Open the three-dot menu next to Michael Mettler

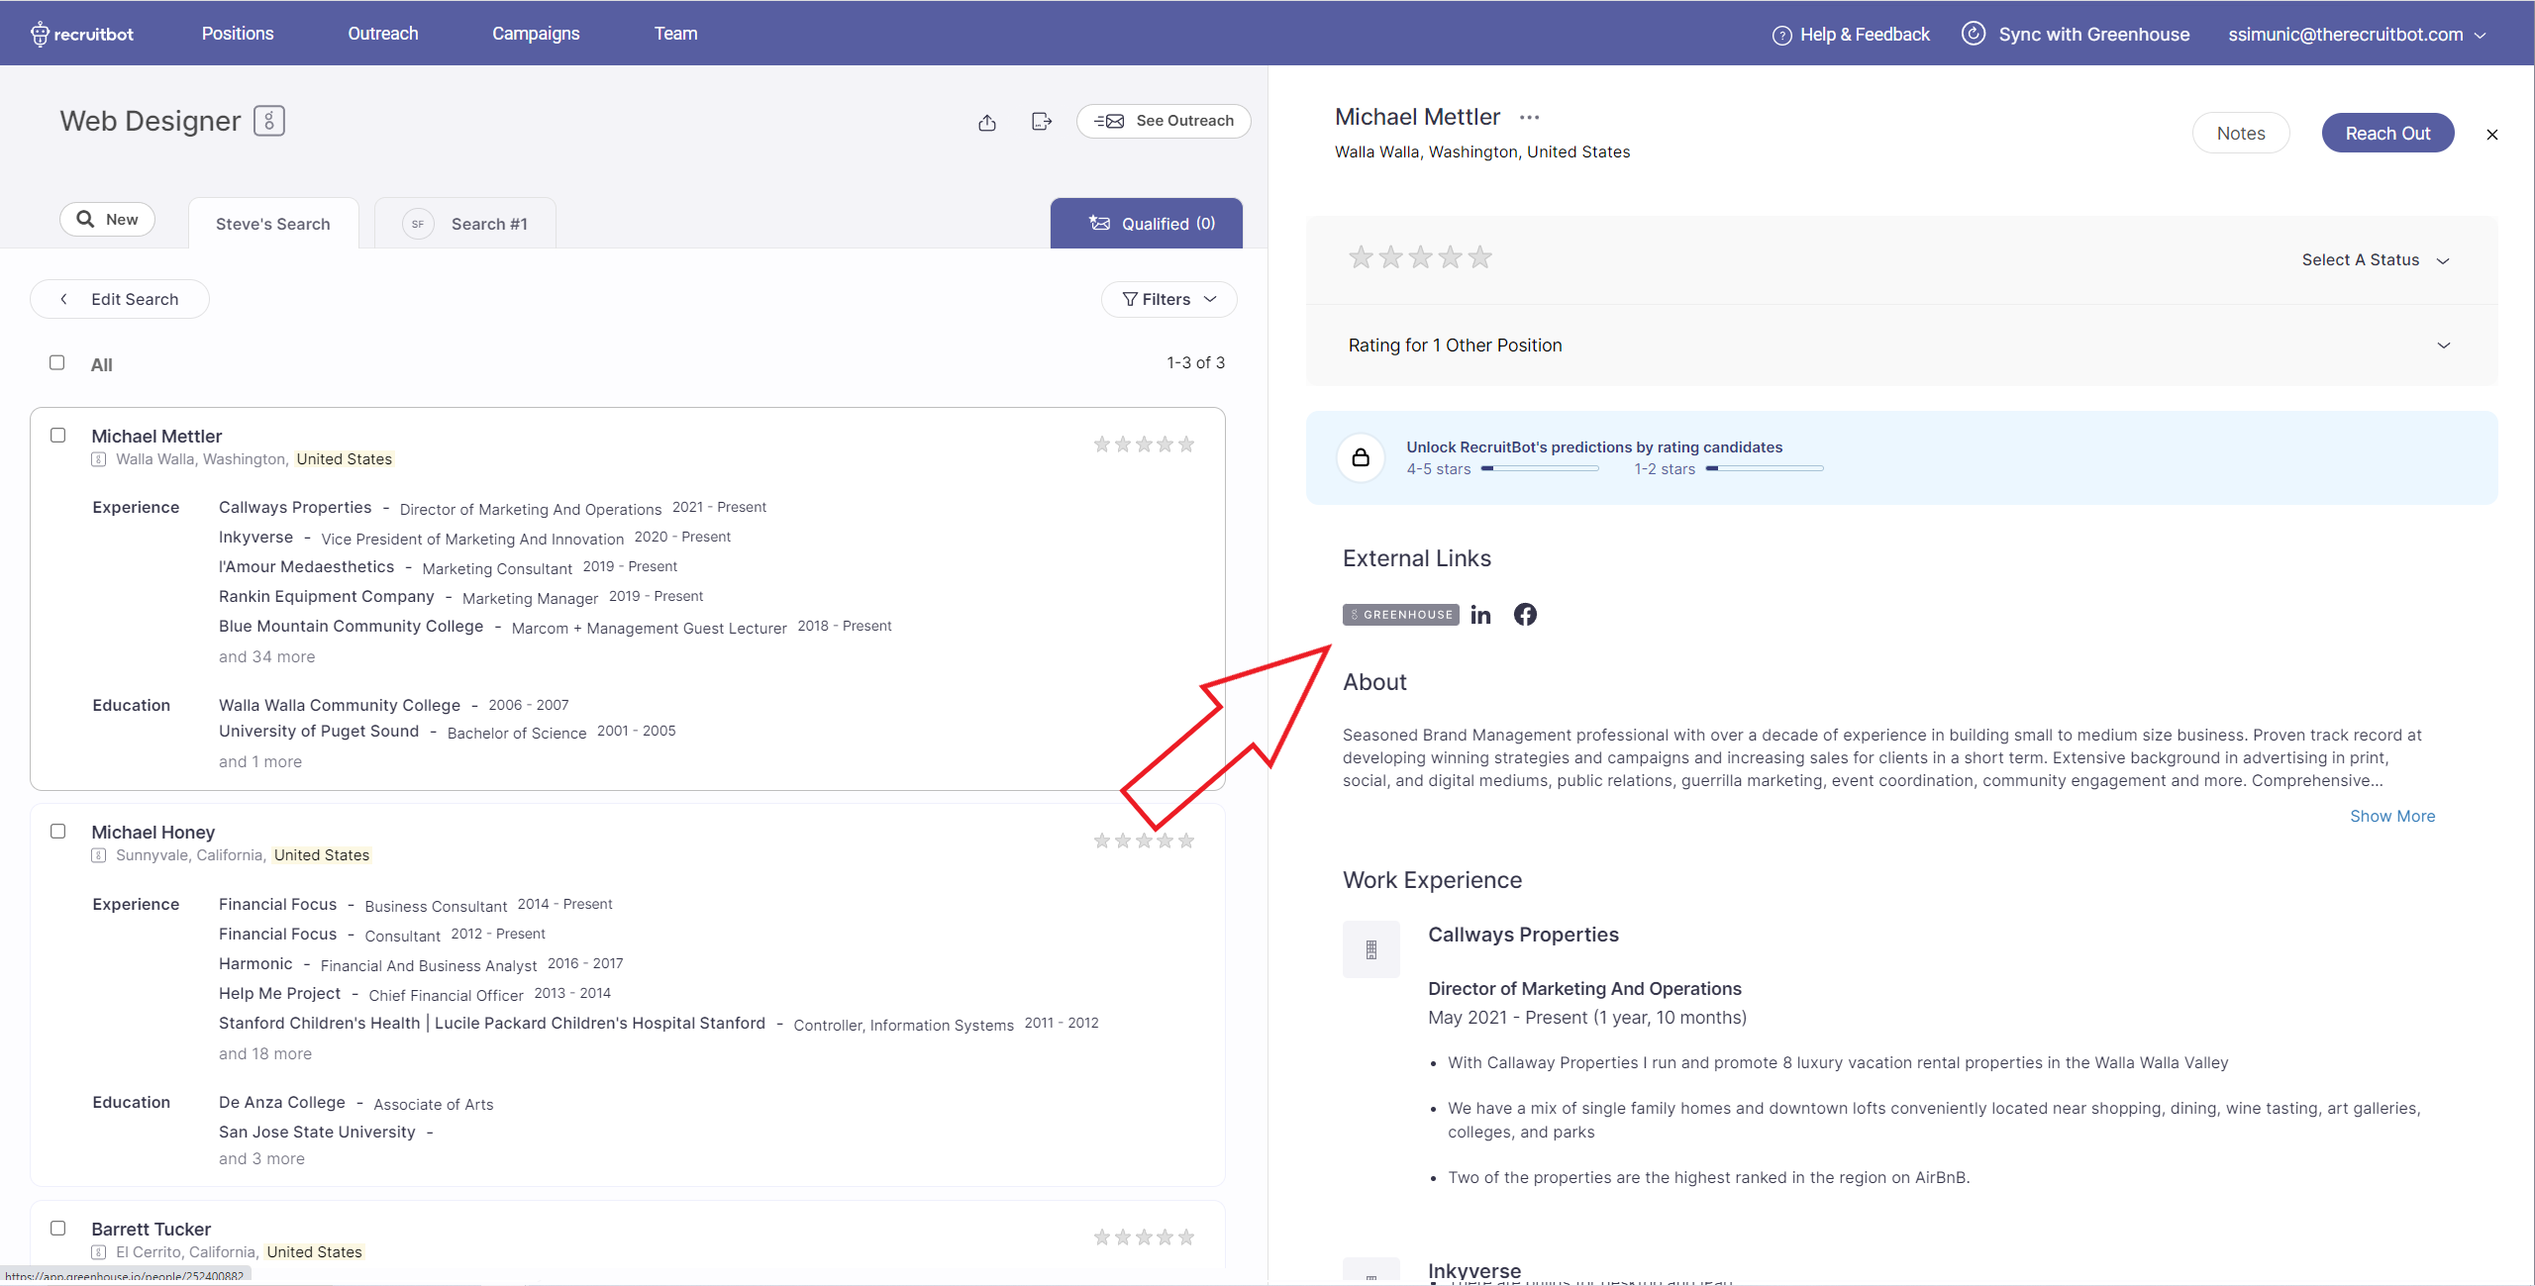click(1529, 118)
